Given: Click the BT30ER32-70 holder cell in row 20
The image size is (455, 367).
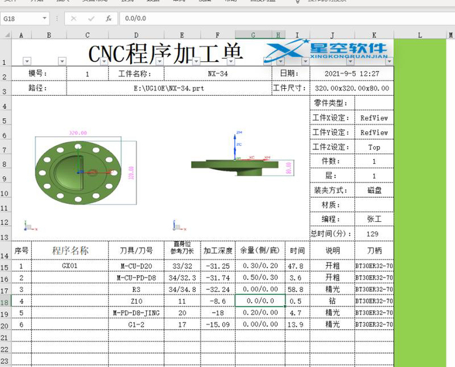Looking at the screenshot, I should pos(374,324).
